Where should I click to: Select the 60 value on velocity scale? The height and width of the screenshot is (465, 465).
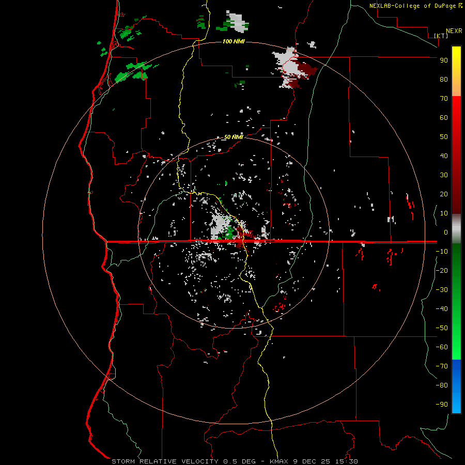tap(444, 118)
